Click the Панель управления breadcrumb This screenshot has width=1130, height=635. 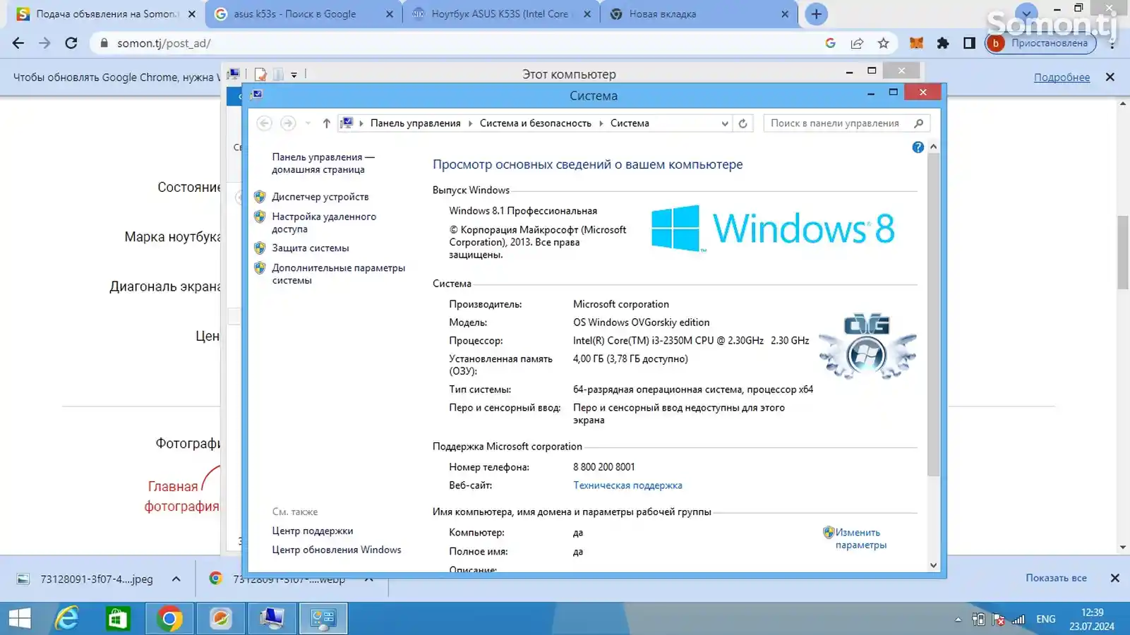click(x=415, y=123)
